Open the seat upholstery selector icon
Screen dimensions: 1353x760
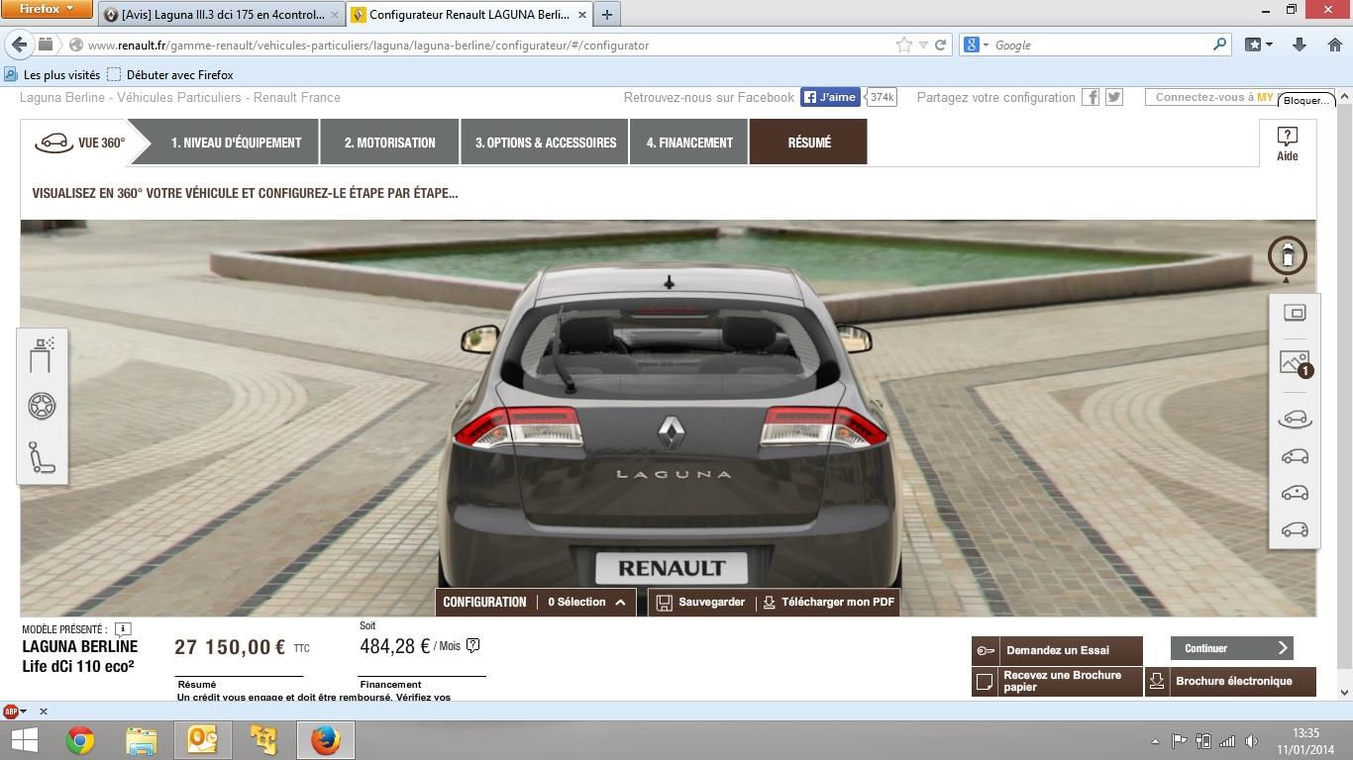pyautogui.click(x=42, y=456)
